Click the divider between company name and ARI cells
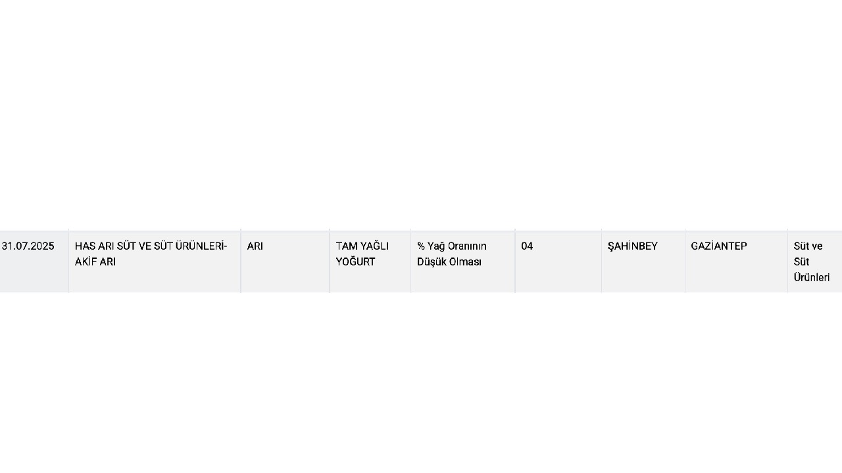842x473 pixels. pos(241,261)
